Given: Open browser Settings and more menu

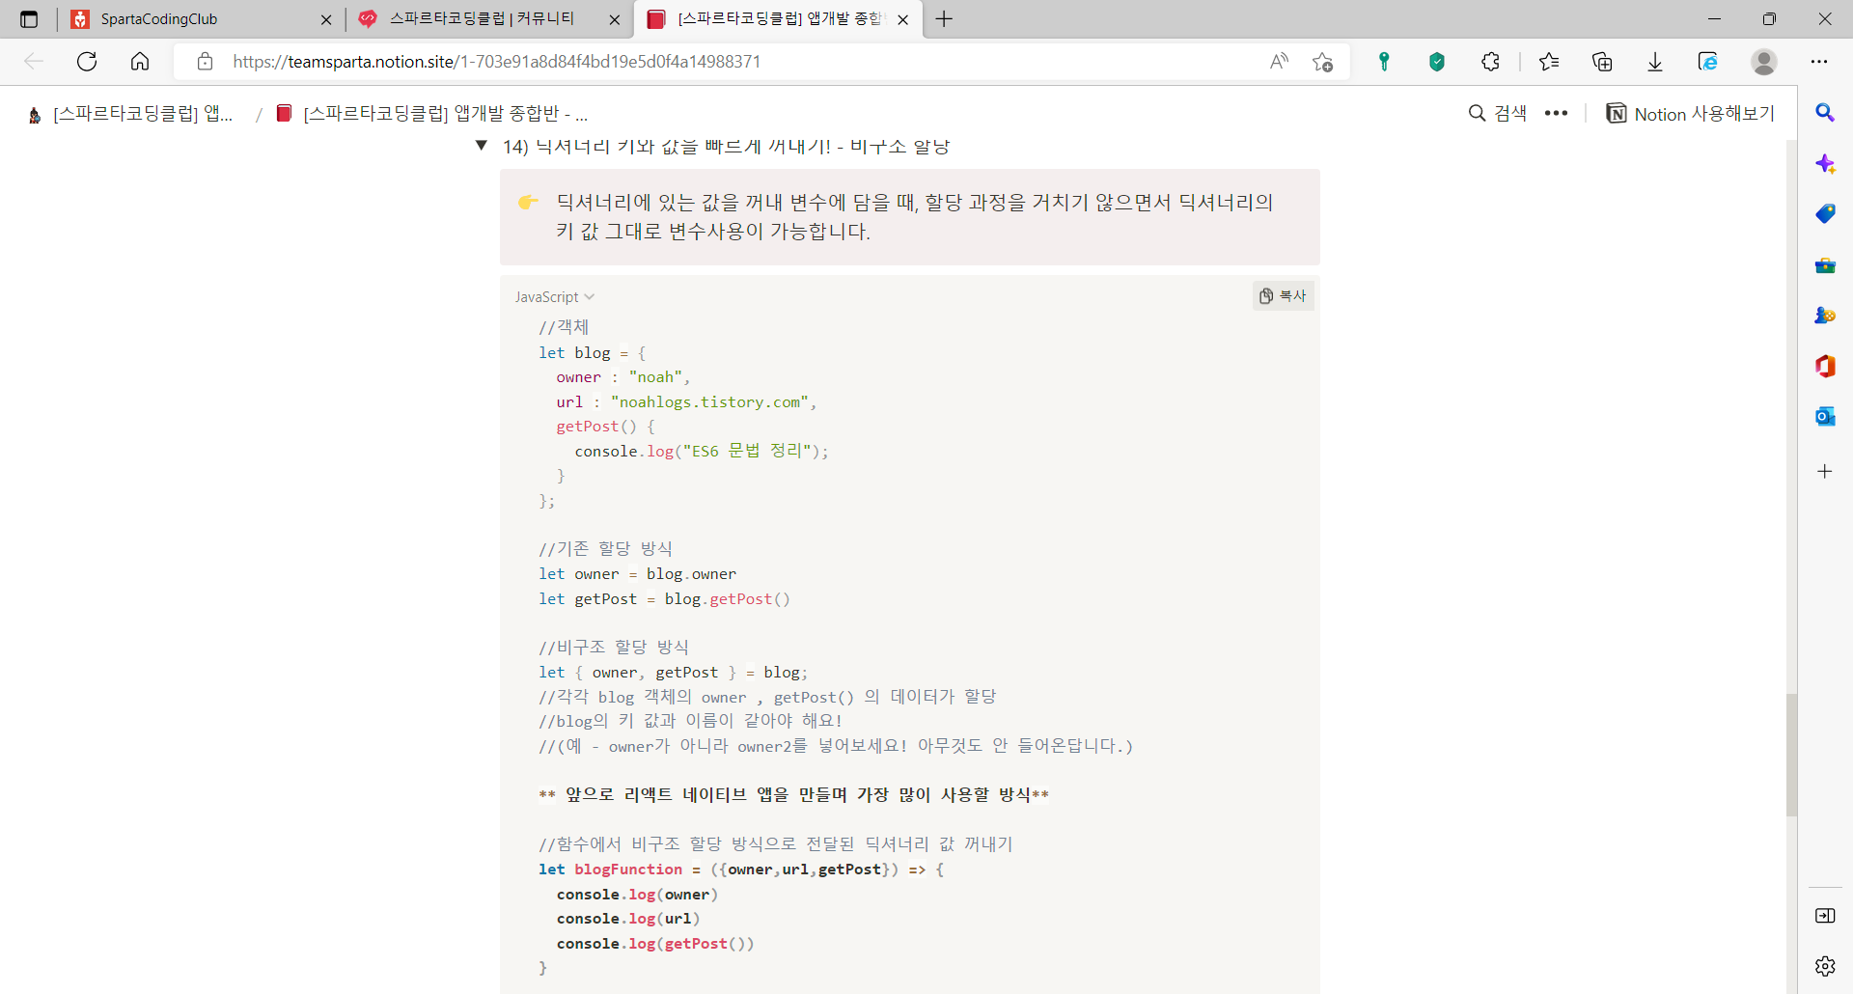Looking at the screenshot, I should [1819, 62].
